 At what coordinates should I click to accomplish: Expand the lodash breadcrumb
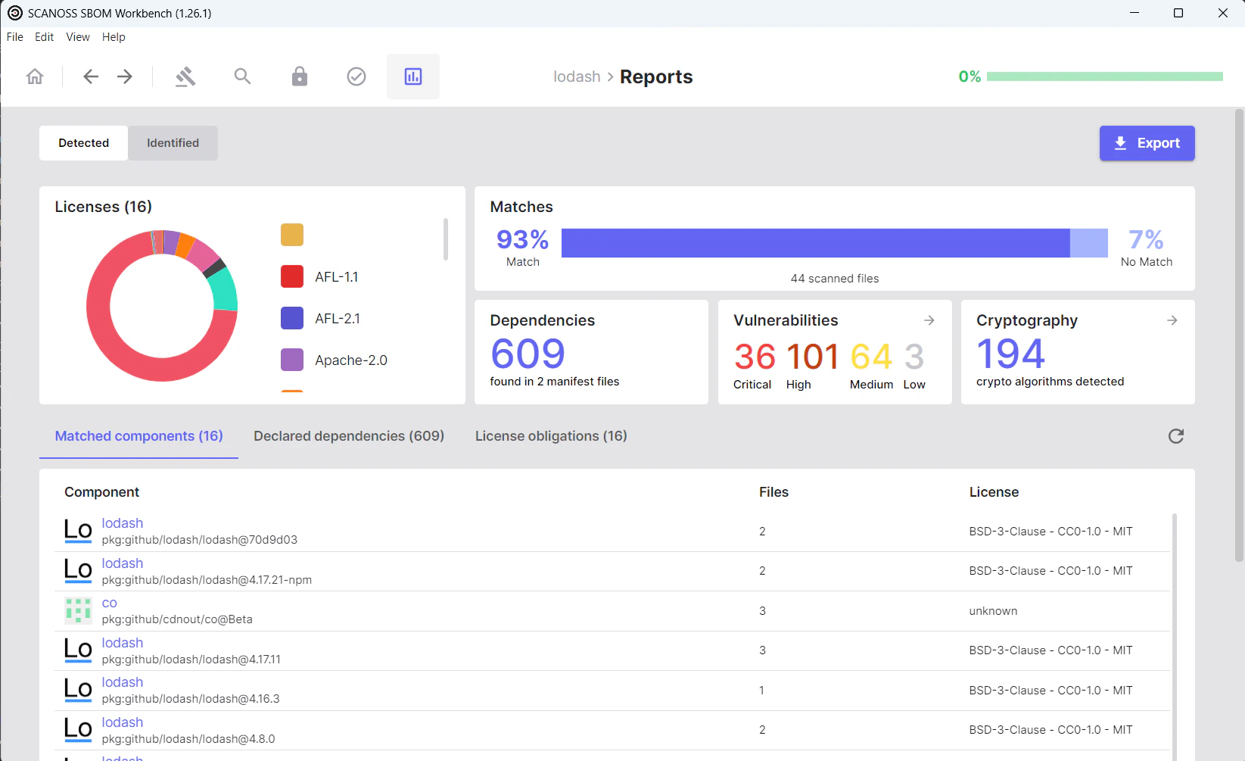(x=577, y=76)
